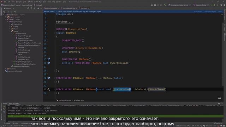Click the Build panel settings gear

219,103
